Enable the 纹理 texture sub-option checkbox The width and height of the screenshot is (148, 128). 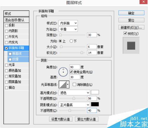point(10,59)
